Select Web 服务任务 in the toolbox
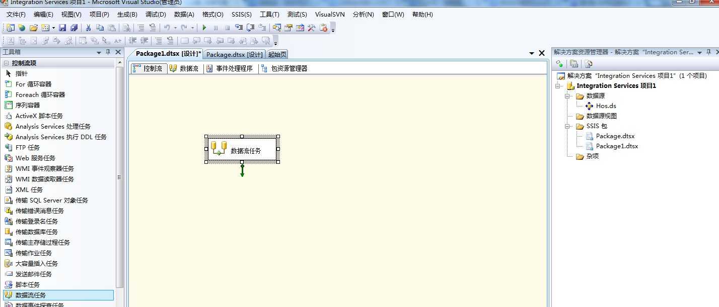719x307 pixels. [x=58, y=158]
